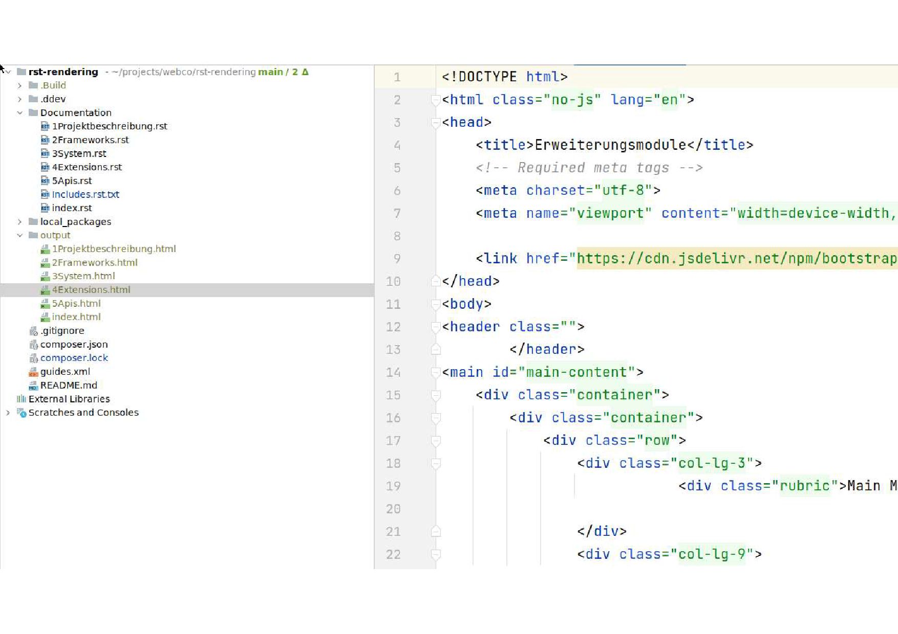Viewport: 898px width, 634px height.
Task: Expand the .ddev folder
Action: 20,99
